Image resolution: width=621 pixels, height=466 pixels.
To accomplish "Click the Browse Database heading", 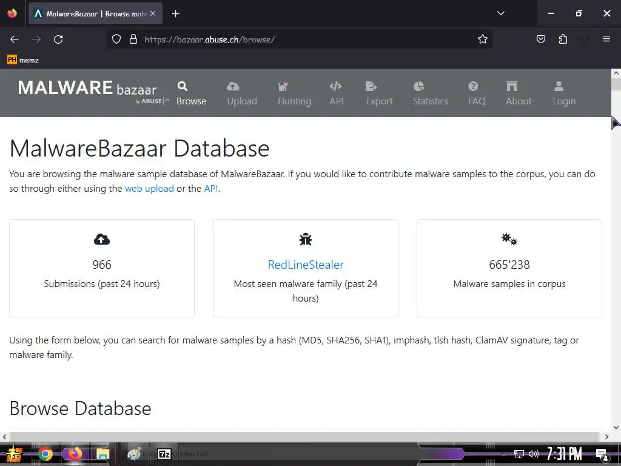I will (x=81, y=408).
